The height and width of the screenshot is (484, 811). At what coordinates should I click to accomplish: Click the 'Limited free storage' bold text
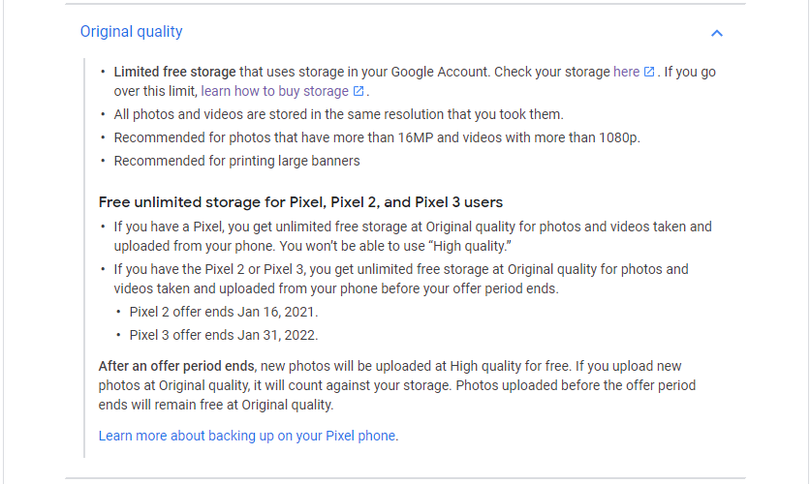pos(174,72)
